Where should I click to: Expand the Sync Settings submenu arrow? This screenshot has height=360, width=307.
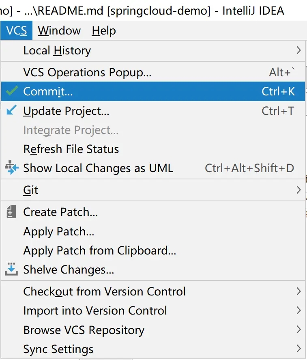pyautogui.click(x=298, y=349)
